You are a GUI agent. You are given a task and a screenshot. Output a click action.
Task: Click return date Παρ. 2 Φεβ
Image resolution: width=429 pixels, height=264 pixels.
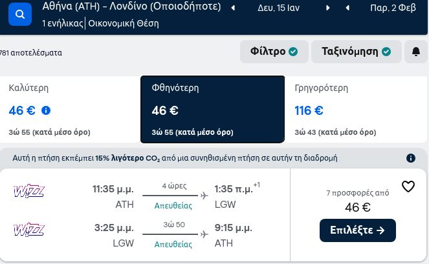[393, 8]
